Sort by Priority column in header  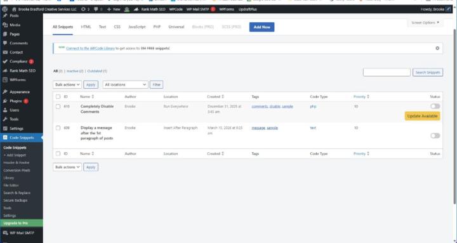[x=361, y=96]
